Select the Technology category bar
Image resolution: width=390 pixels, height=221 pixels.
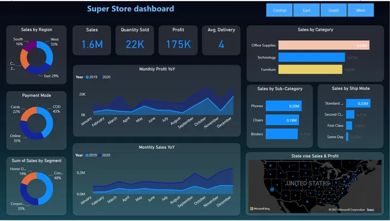(311, 57)
